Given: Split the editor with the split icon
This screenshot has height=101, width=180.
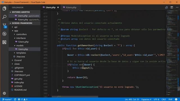Looking at the screenshot, I should point(172,8).
